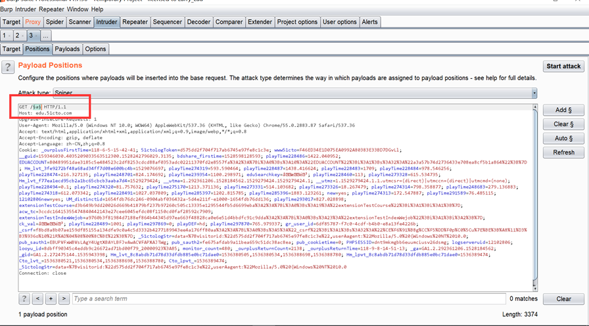Image resolution: width=589 pixels, height=326 pixels.
Task: Open the Burp menu
Action: [7, 9]
